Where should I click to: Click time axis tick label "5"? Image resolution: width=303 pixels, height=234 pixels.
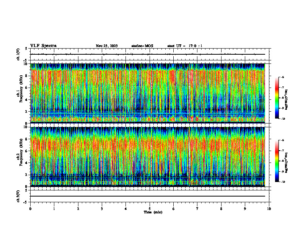[x=150, y=209]
